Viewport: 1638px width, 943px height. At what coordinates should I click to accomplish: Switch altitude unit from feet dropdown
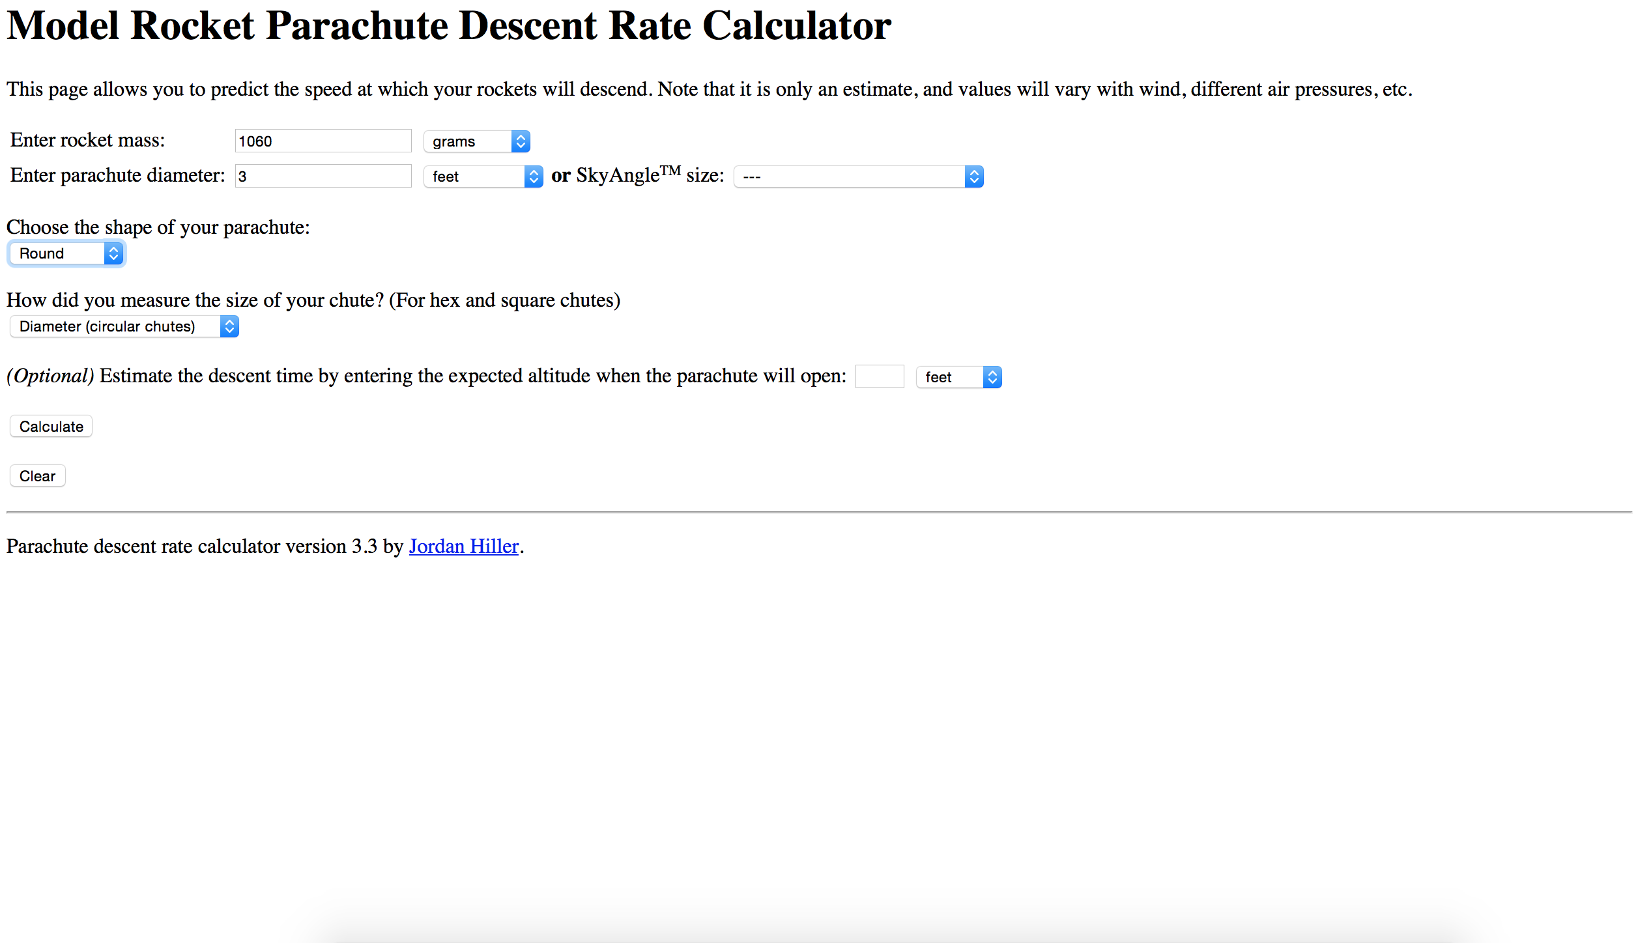(x=956, y=376)
